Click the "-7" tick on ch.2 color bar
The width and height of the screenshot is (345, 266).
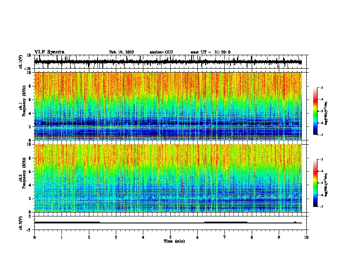321,206
